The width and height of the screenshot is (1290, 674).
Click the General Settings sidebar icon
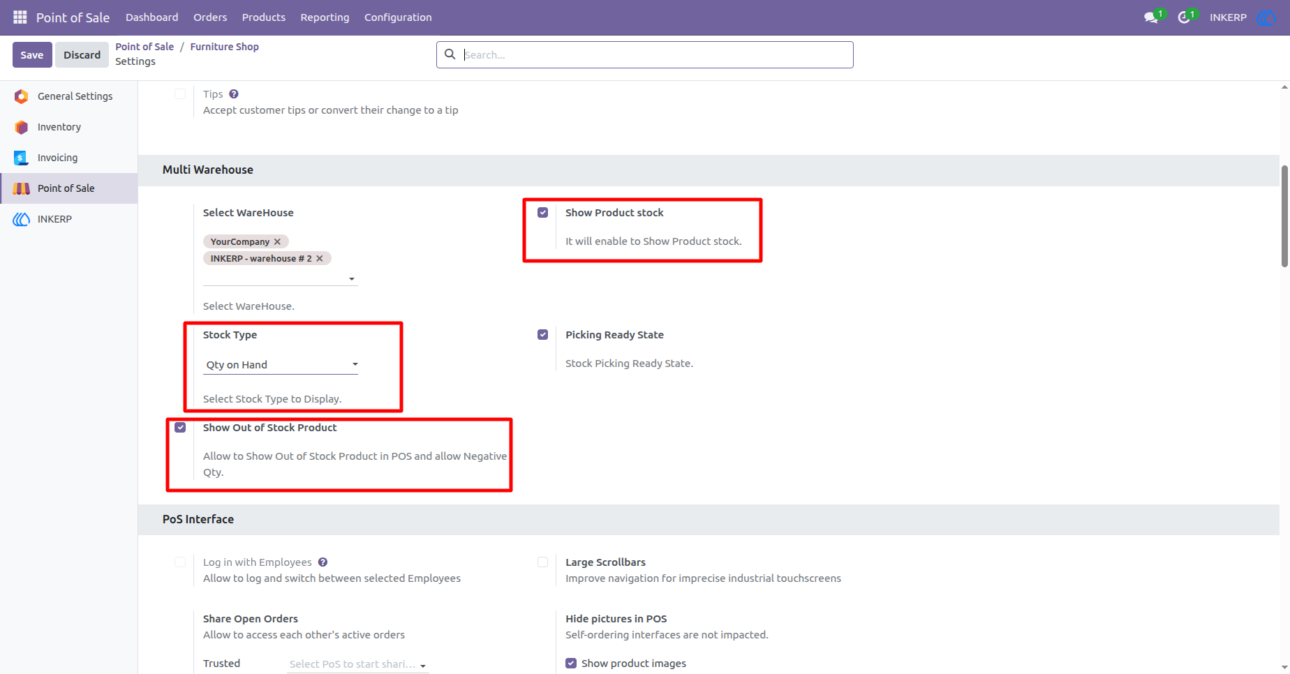22,96
